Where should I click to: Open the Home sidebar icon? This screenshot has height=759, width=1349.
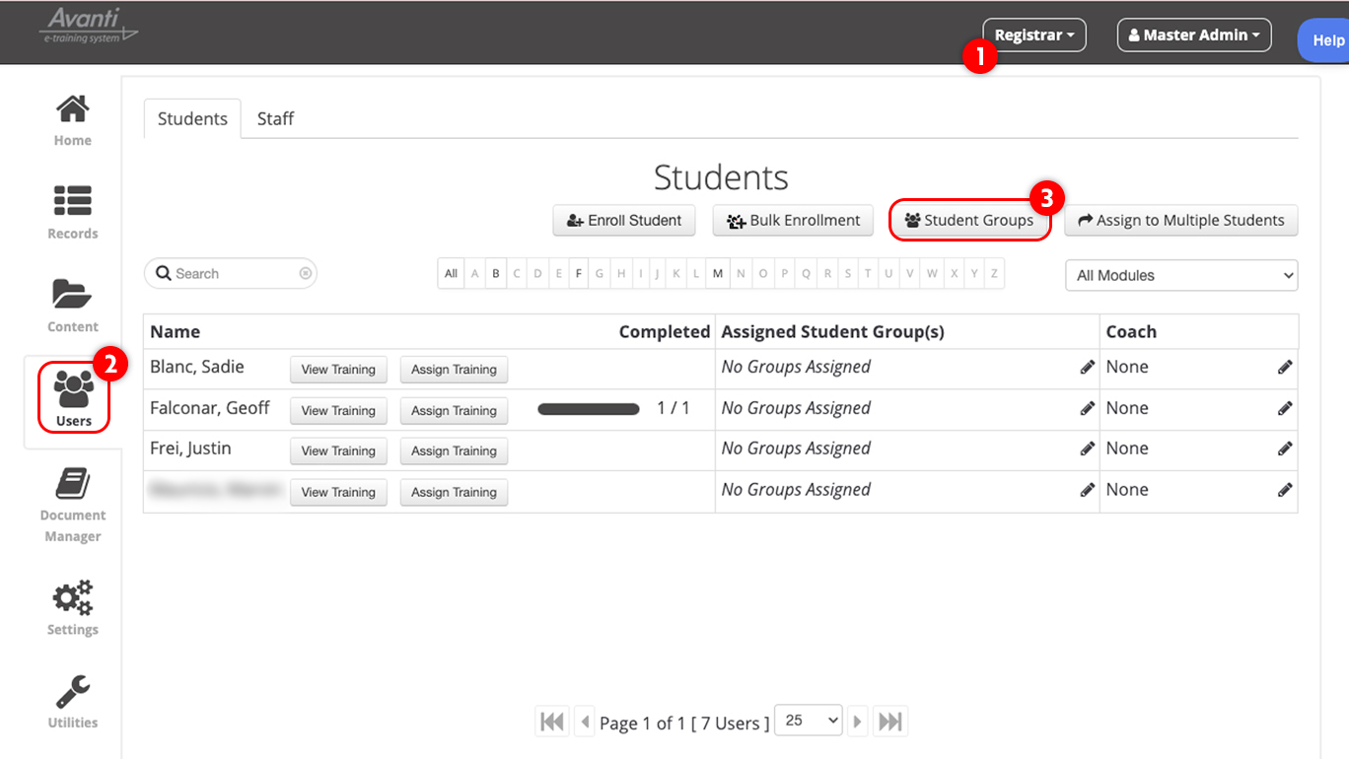[x=73, y=108]
